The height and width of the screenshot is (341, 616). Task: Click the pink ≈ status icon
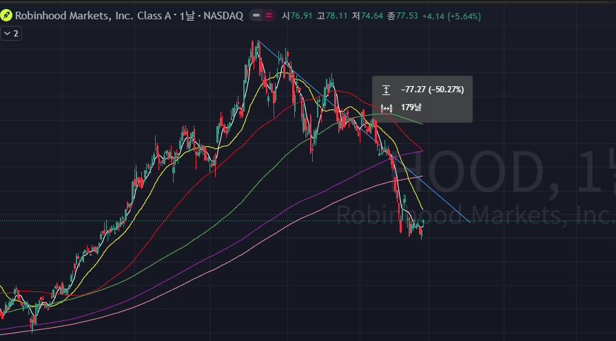(x=269, y=16)
